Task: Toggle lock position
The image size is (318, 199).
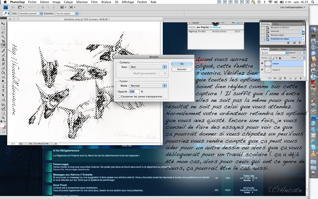Action: (x=277, y=58)
